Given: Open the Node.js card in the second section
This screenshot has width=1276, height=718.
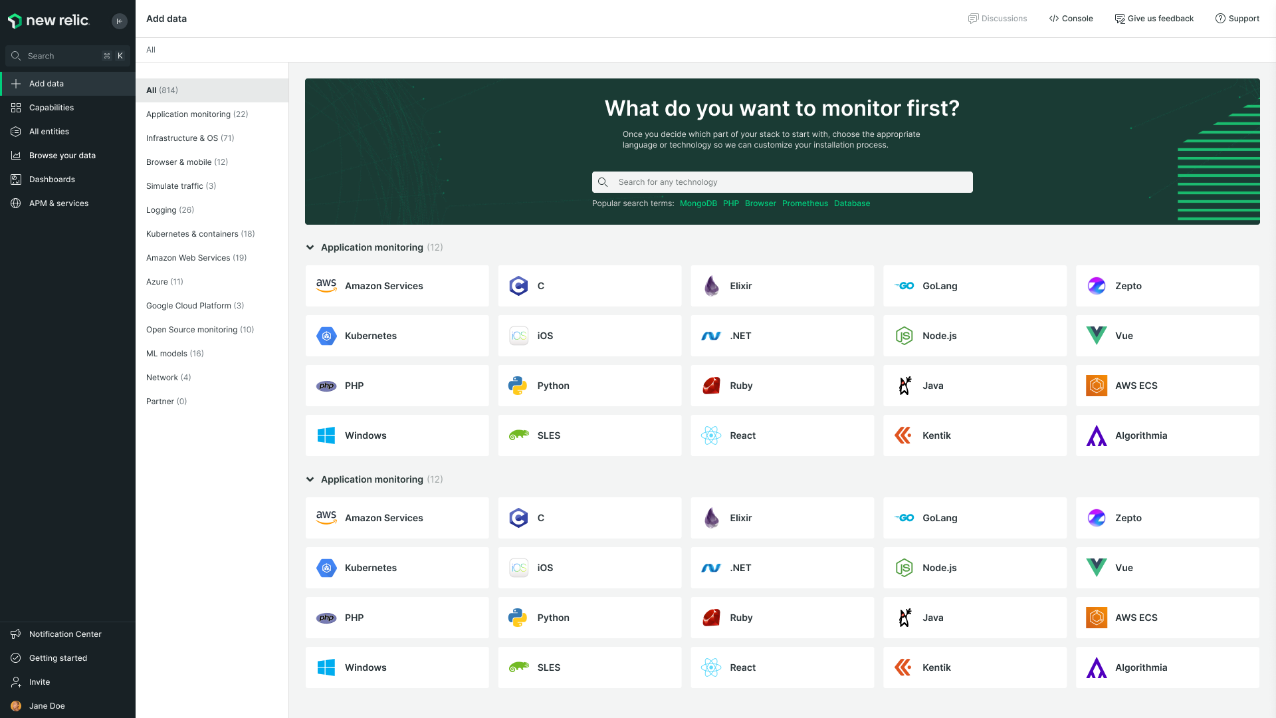Looking at the screenshot, I should (x=975, y=568).
